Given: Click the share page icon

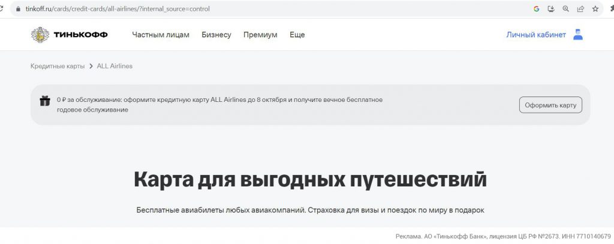Looking at the screenshot, I should (580, 8).
